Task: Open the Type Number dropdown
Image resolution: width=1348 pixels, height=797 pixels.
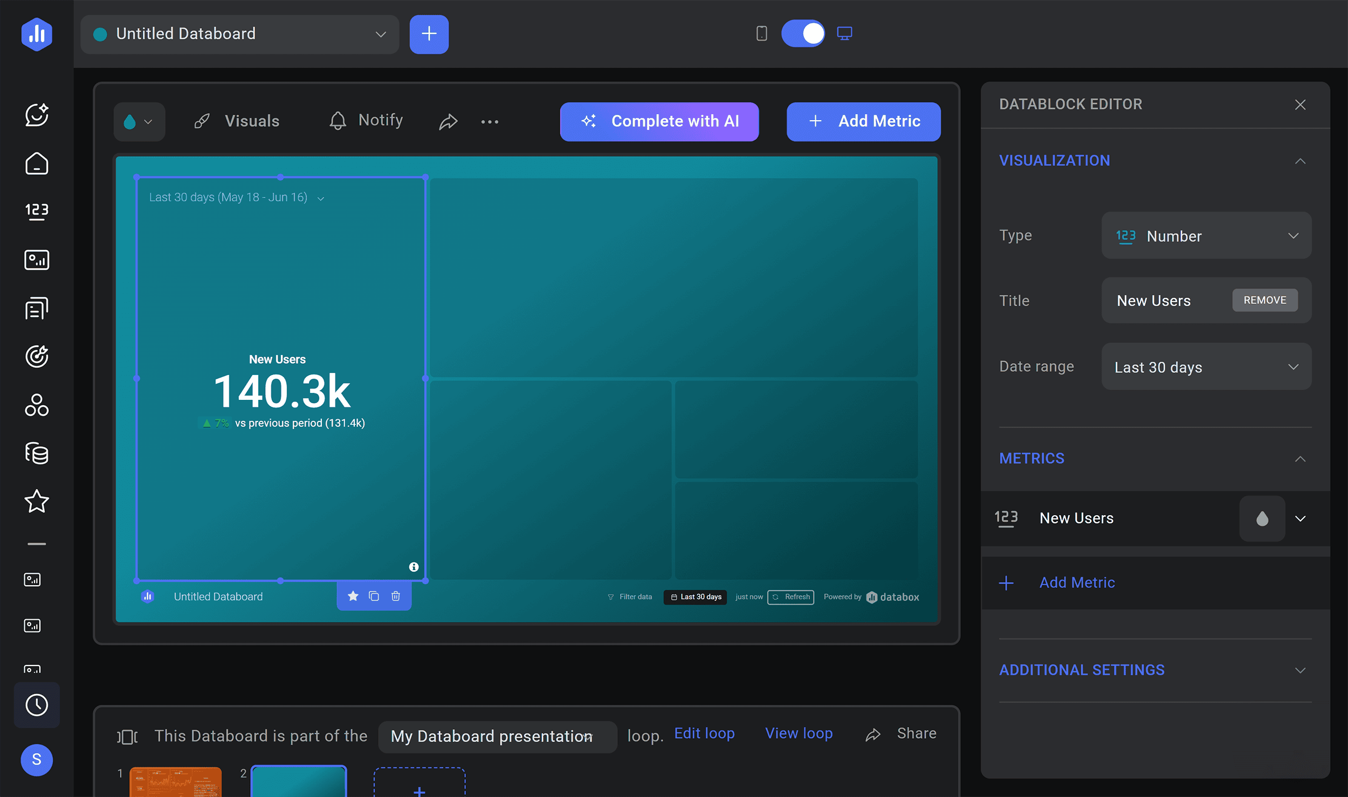Action: click(1206, 235)
